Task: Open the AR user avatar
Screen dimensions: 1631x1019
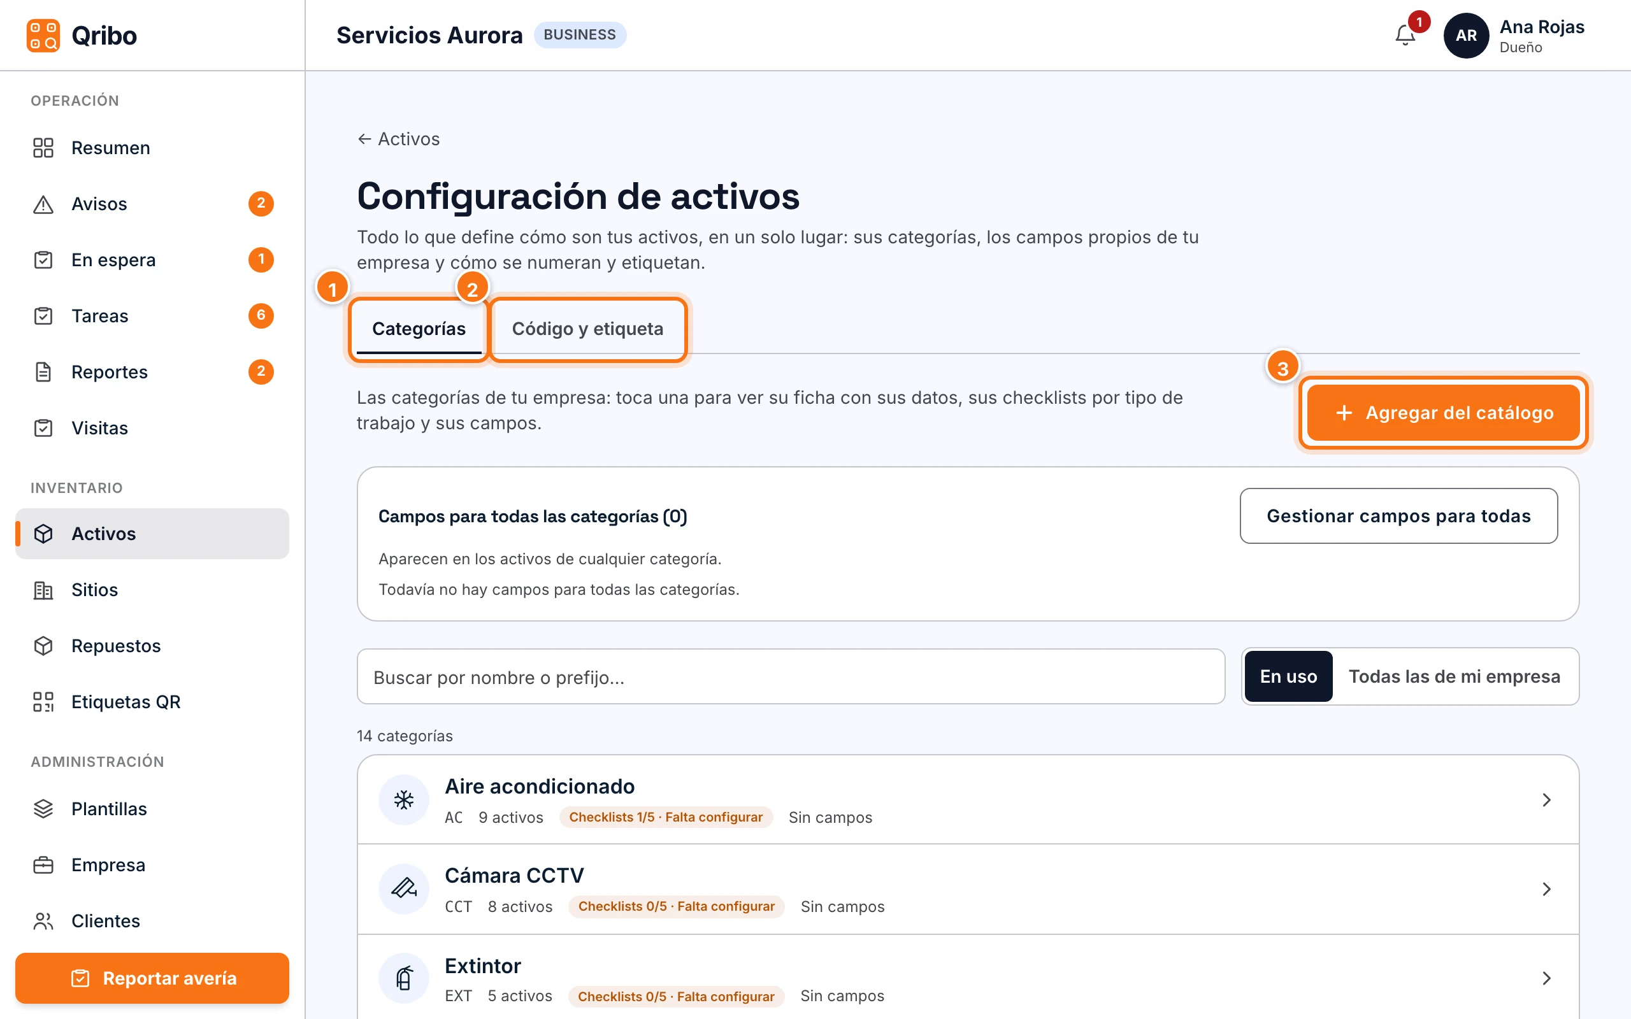Action: [x=1466, y=35]
